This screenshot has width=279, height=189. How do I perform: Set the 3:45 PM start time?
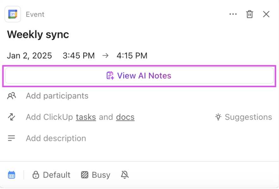pyautogui.click(x=79, y=56)
